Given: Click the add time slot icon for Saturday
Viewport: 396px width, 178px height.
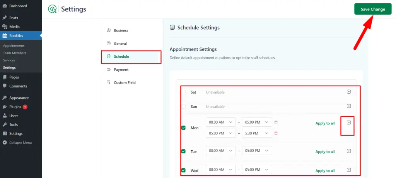Looking at the screenshot, I should [x=348, y=92].
